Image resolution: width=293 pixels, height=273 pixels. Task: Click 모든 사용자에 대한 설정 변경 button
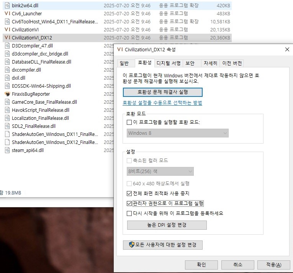click(x=162, y=245)
